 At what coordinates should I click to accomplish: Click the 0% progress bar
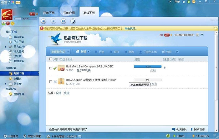(x=148, y=80)
